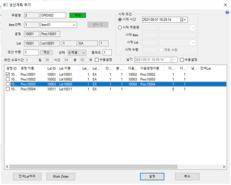Enable 수동설정 checkbox beside 납기 date
Screen dimensions: 231x185
pyautogui.click(x=182, y=60)
